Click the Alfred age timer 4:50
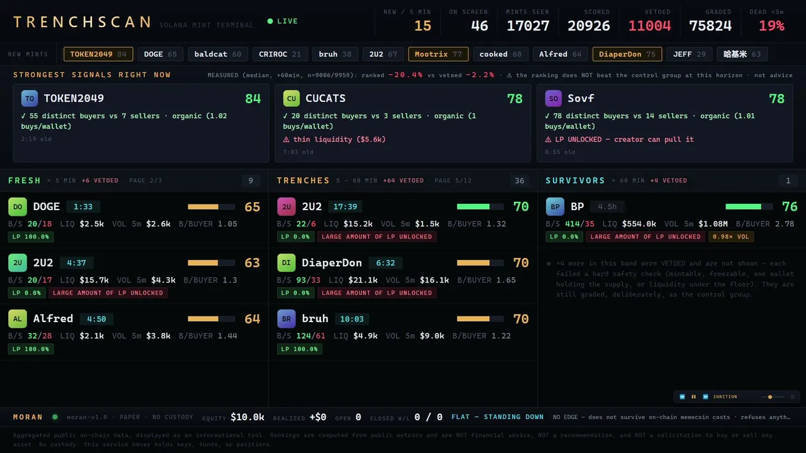 coord(96,319)
